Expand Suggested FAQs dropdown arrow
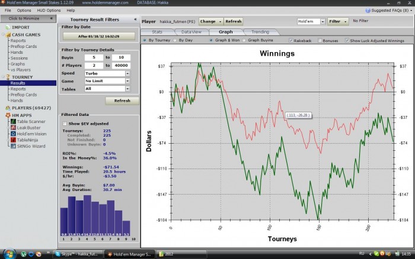This screenshot has height=259, width=415. click(411, 11)
